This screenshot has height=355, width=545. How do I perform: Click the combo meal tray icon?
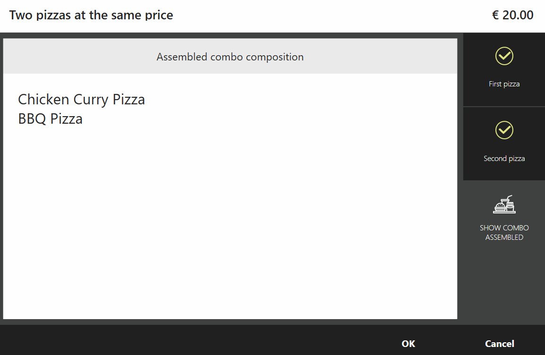coord(504,205)
